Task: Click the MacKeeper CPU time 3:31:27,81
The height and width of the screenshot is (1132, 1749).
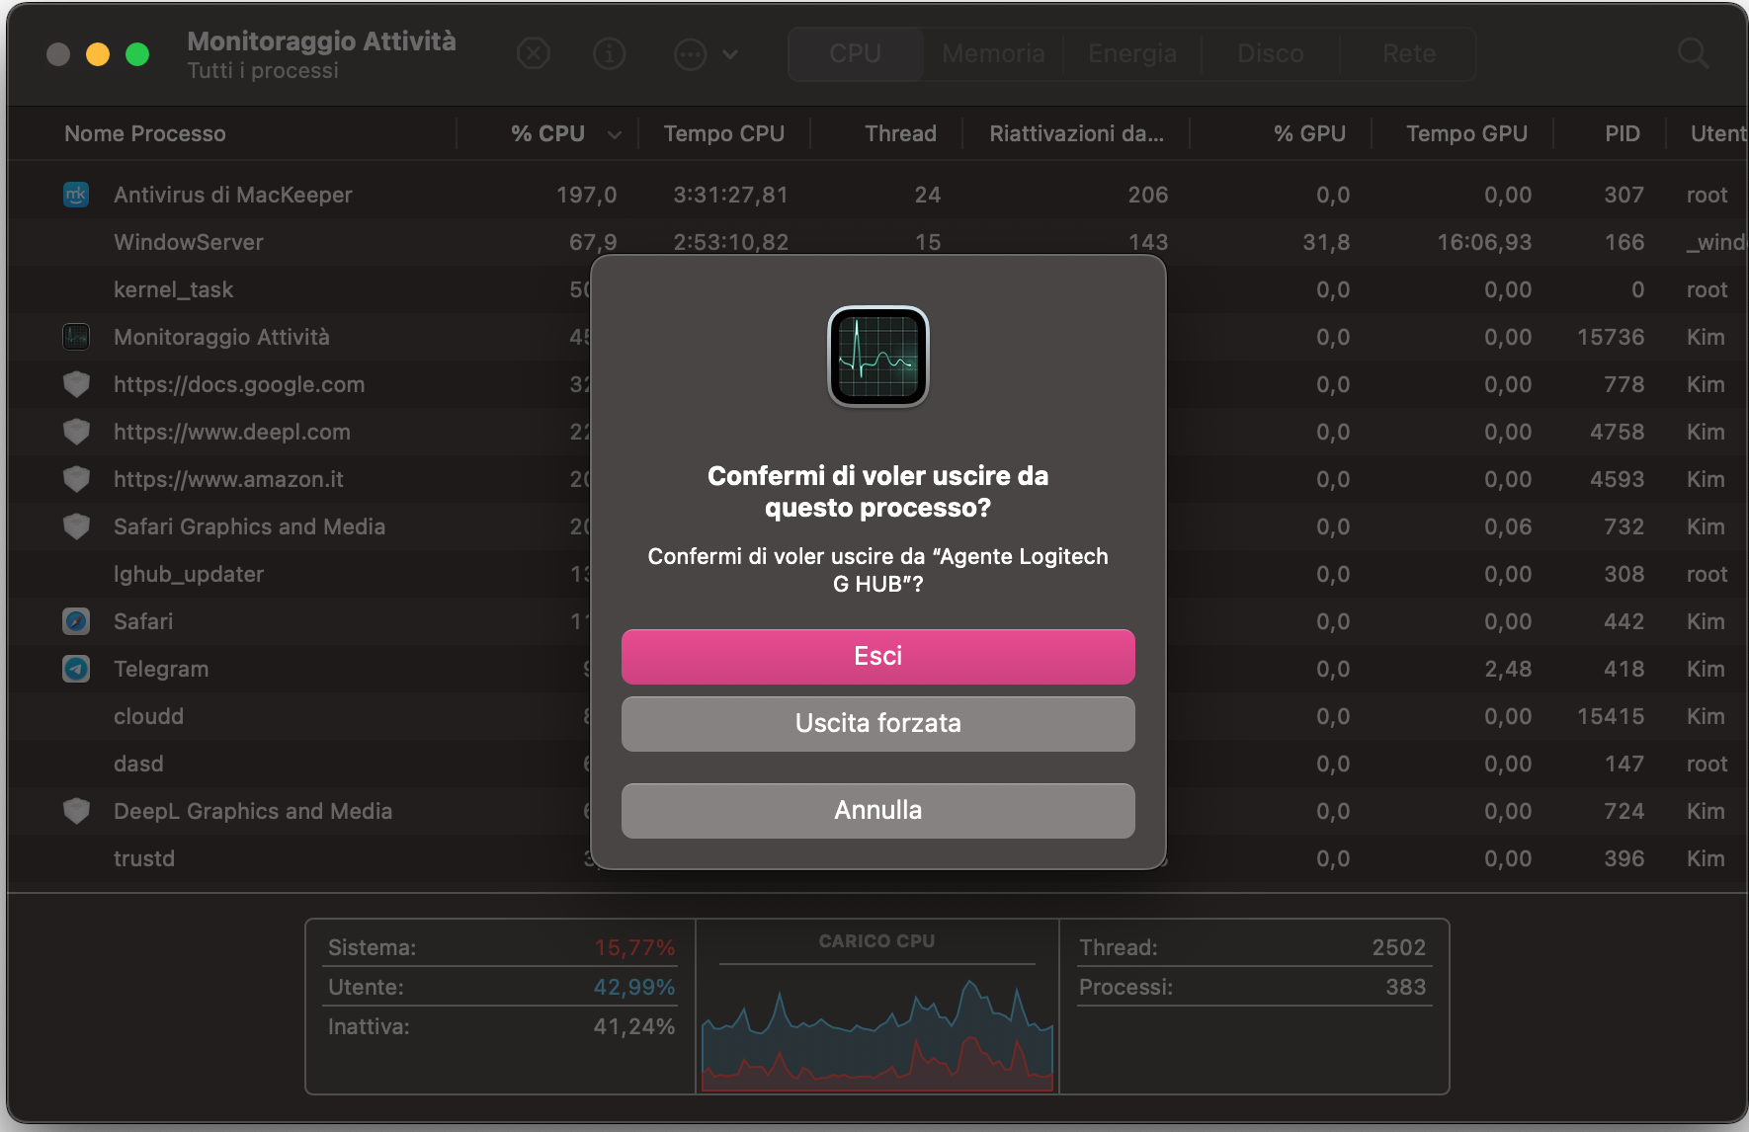Action: 731,195
